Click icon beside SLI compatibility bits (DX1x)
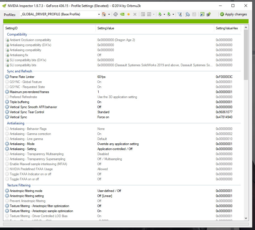The height and width of the screenshot is (230, 255). (7, 60)
